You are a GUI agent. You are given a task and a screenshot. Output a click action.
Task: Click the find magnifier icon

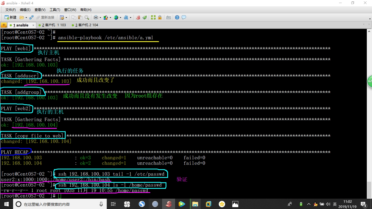pos(87,17)
